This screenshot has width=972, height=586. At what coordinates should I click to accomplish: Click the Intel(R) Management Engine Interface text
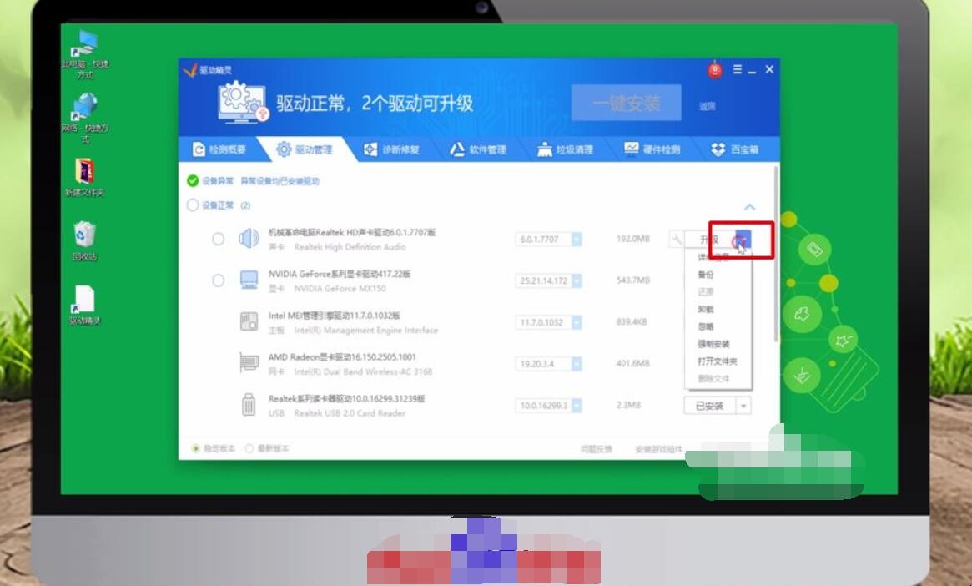(365, 330)
